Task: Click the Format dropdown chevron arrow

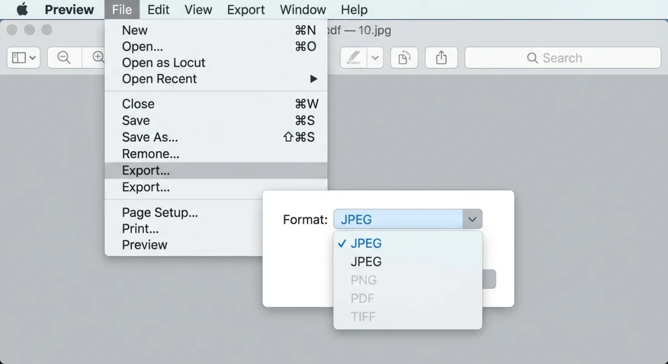Action: (472, 219)
